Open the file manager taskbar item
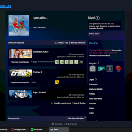Image resolution: width=132 pixels, height=132 pixels. tap(4, 130)
